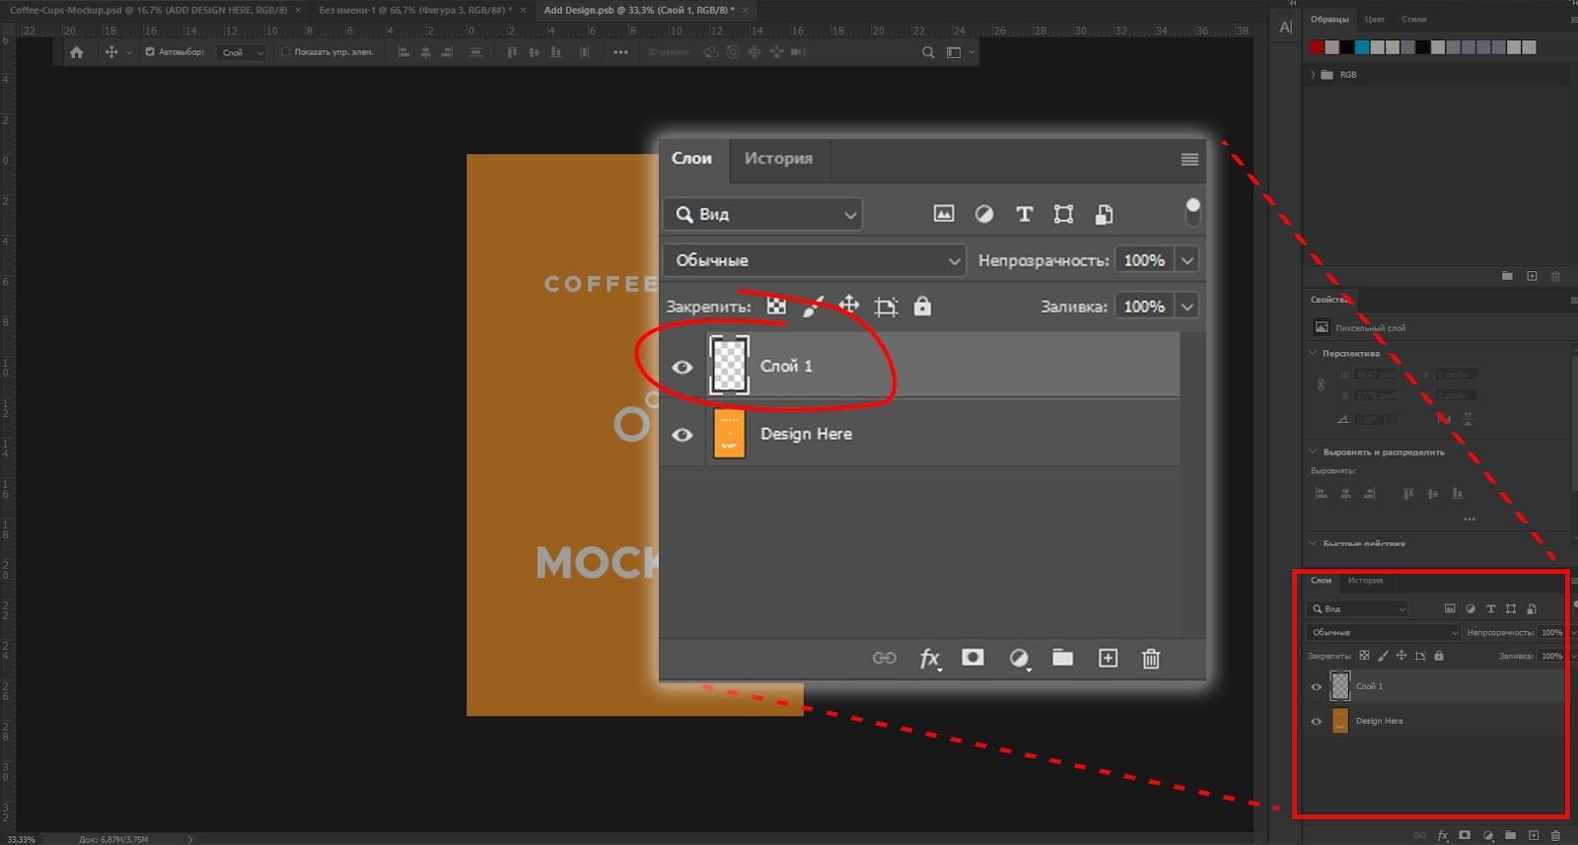Open the Обычные blend mode dropdown in the enlarged panel
Viewport: 1578px width, 845px height.
pos(816,260)
